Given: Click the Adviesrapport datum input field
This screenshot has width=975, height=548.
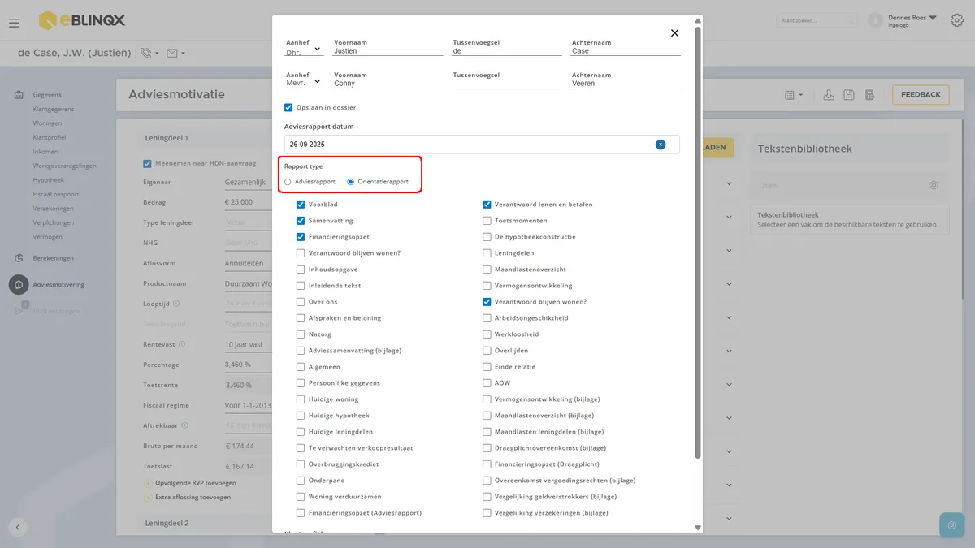Looking at the screenshot, I should pos(482,145).
